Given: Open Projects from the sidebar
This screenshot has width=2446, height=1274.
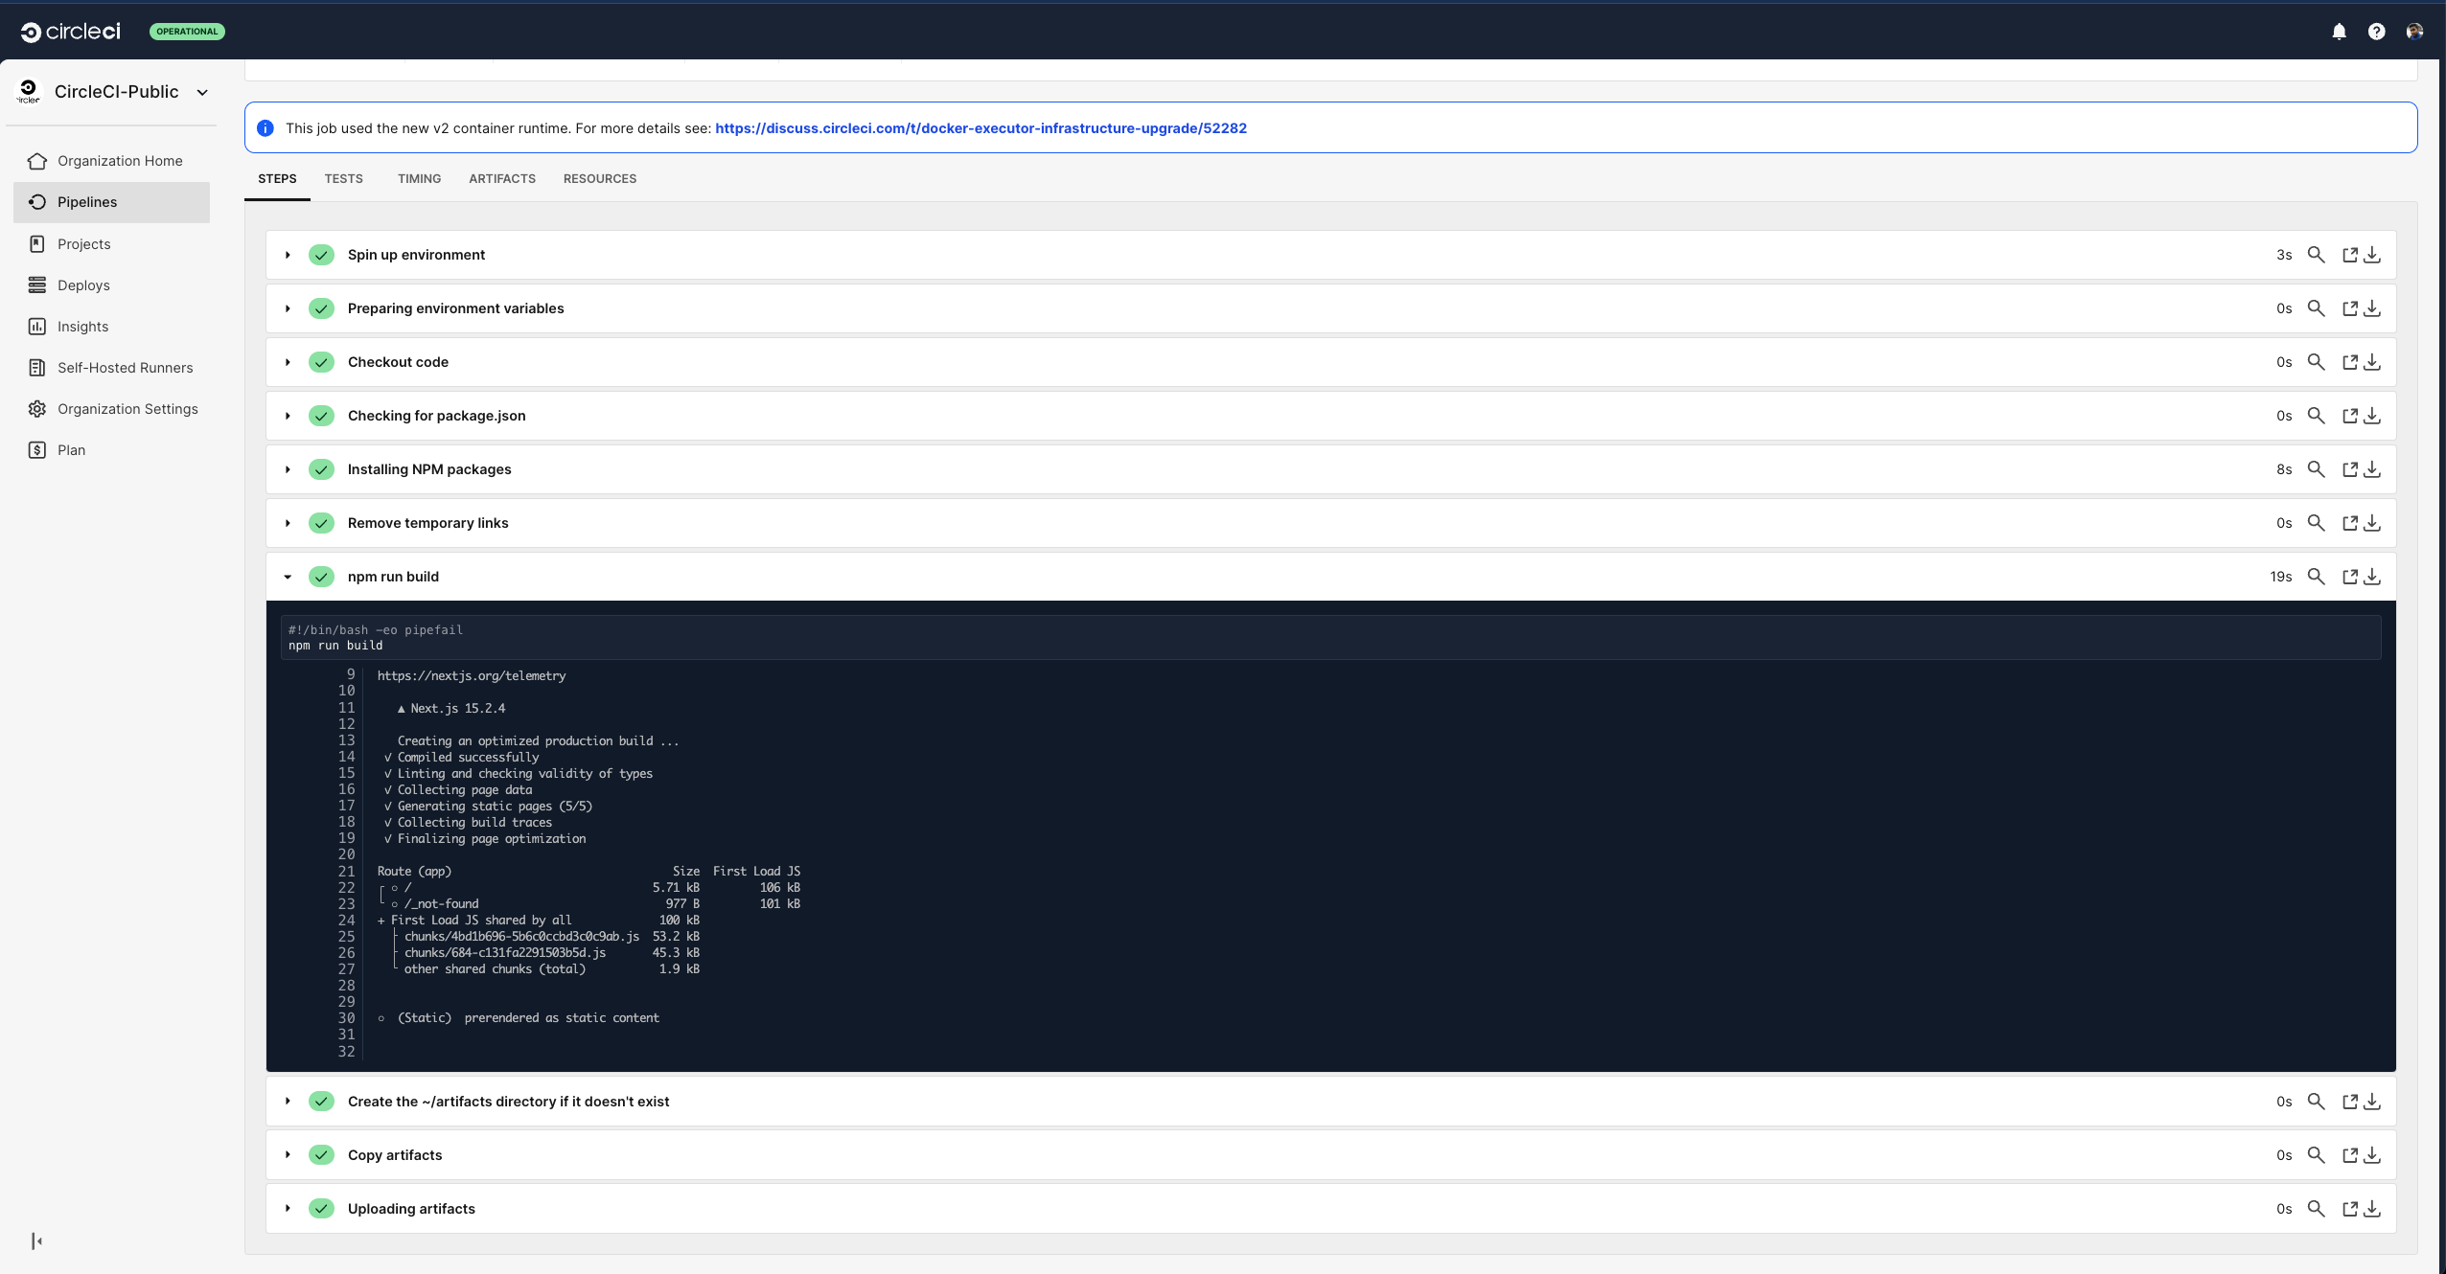Looking at the screenshot, I should tap(83, 243).
